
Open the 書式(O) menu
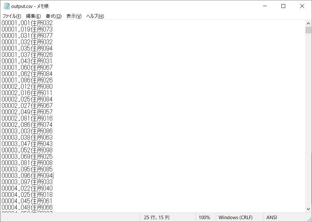click(54, 16)
